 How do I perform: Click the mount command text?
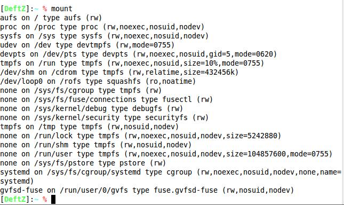click(x=61, y=9)
